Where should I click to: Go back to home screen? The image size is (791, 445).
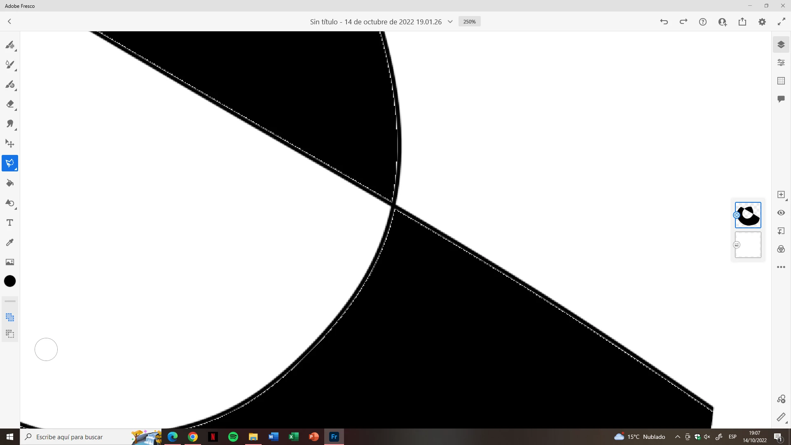tap(9, 21)
